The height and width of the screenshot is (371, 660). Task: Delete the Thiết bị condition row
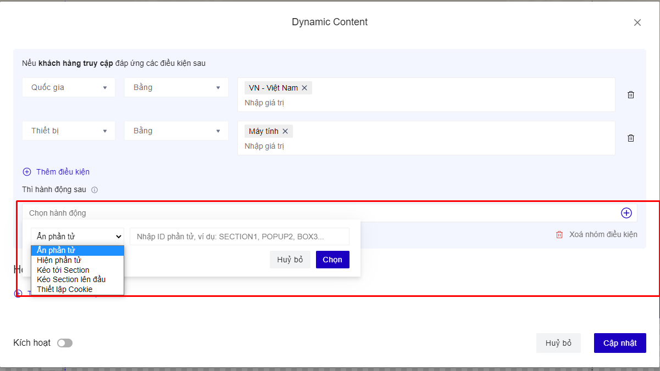(x=631, y=138)
